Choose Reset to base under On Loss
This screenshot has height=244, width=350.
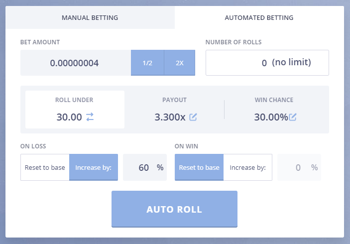coord(45,167)
